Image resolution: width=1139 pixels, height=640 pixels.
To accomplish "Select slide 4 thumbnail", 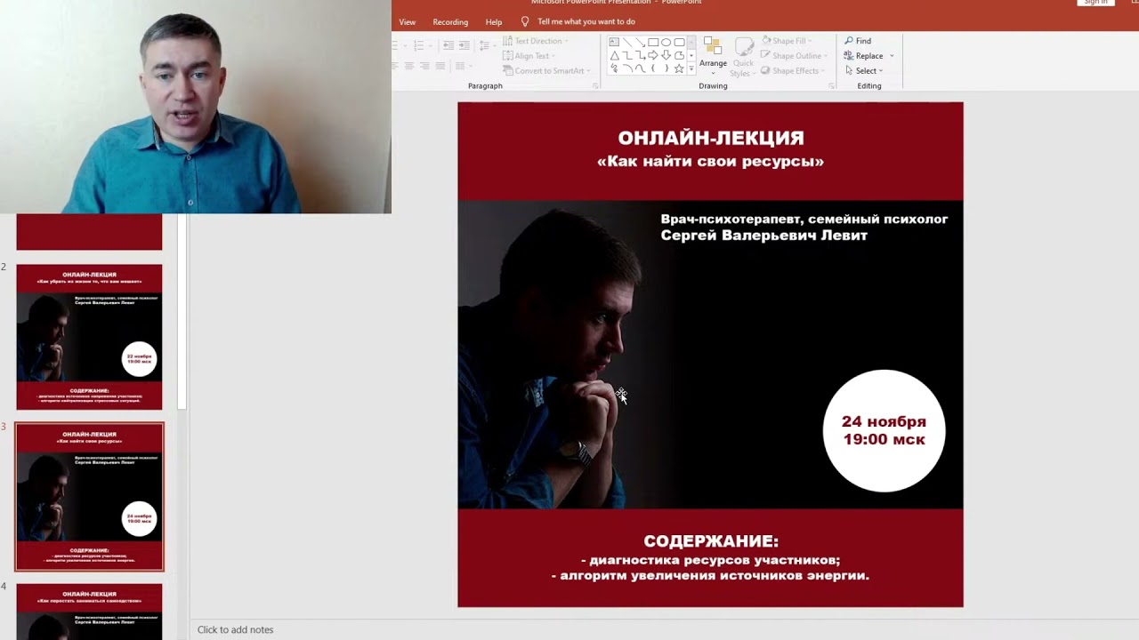I will click(89, 612).
